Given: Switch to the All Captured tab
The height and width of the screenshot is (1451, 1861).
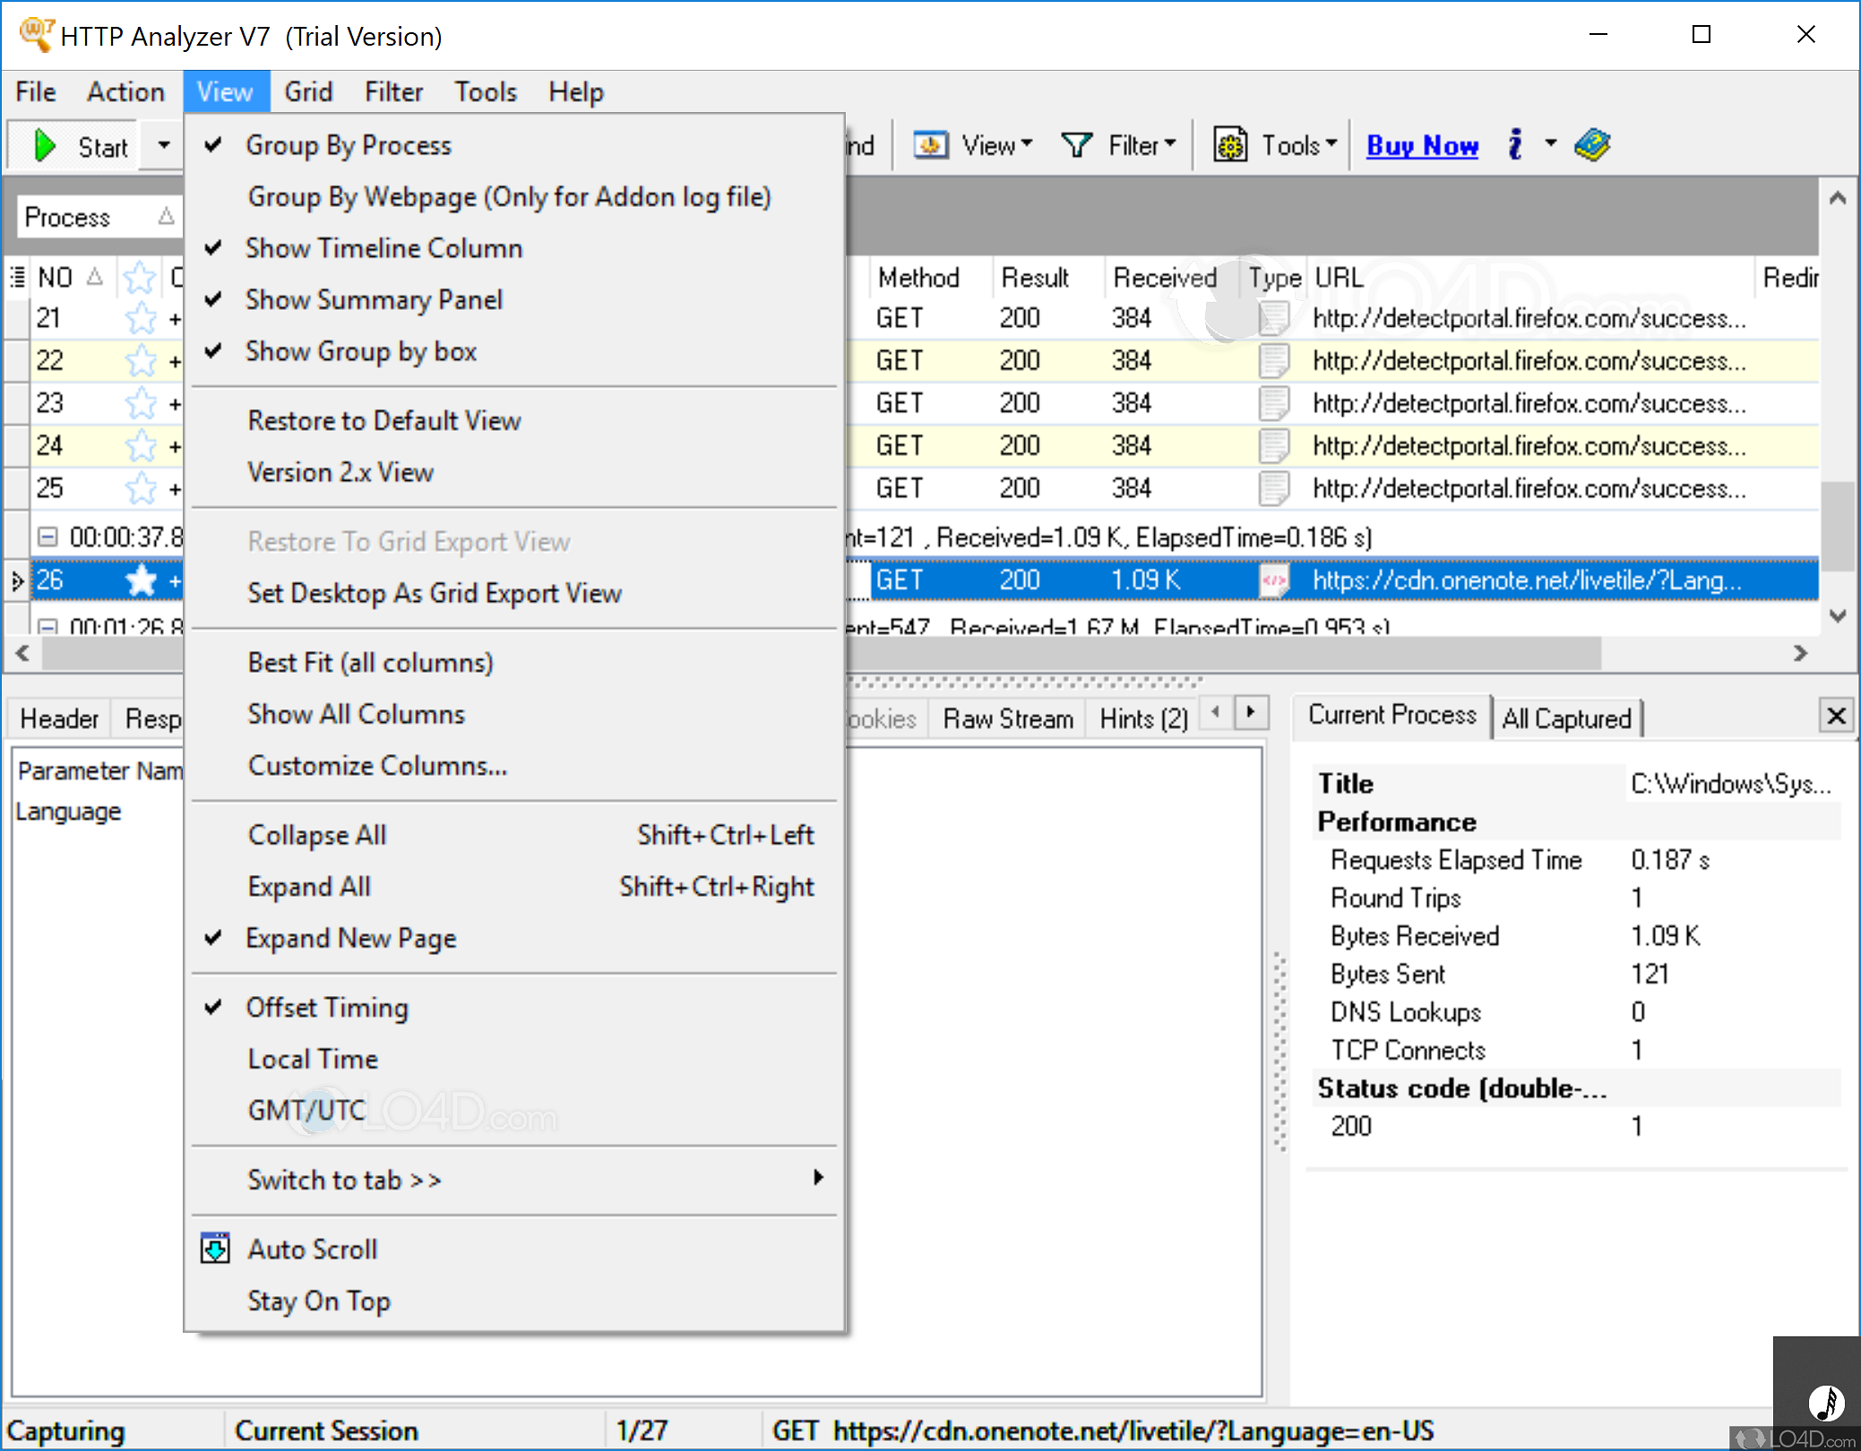Looking at the screenshot, I should pyautogui.click(x=1566, y=717).
